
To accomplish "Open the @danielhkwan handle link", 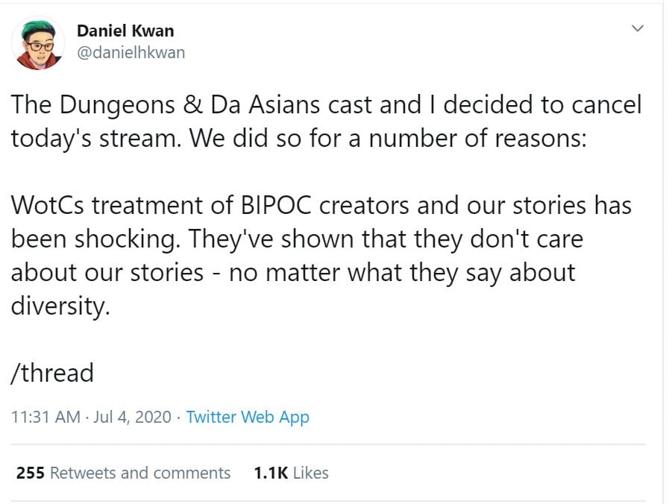I will pos(131,52).
